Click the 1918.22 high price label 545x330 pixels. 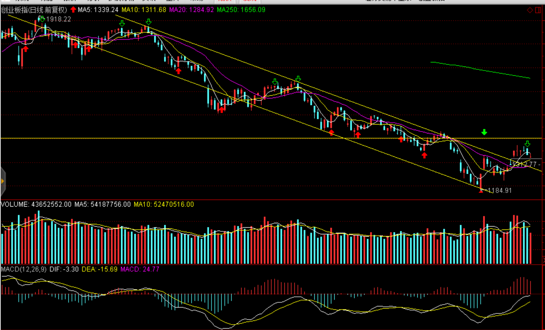pyautogui.click(x=58, y=19)
